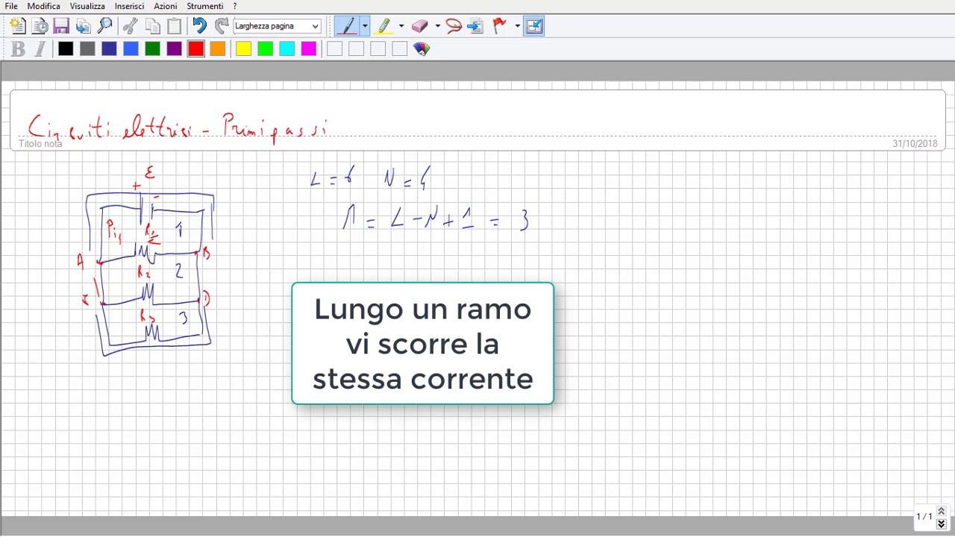
Task: Pick the magenta highlighter color
Action: coord(308,49)
